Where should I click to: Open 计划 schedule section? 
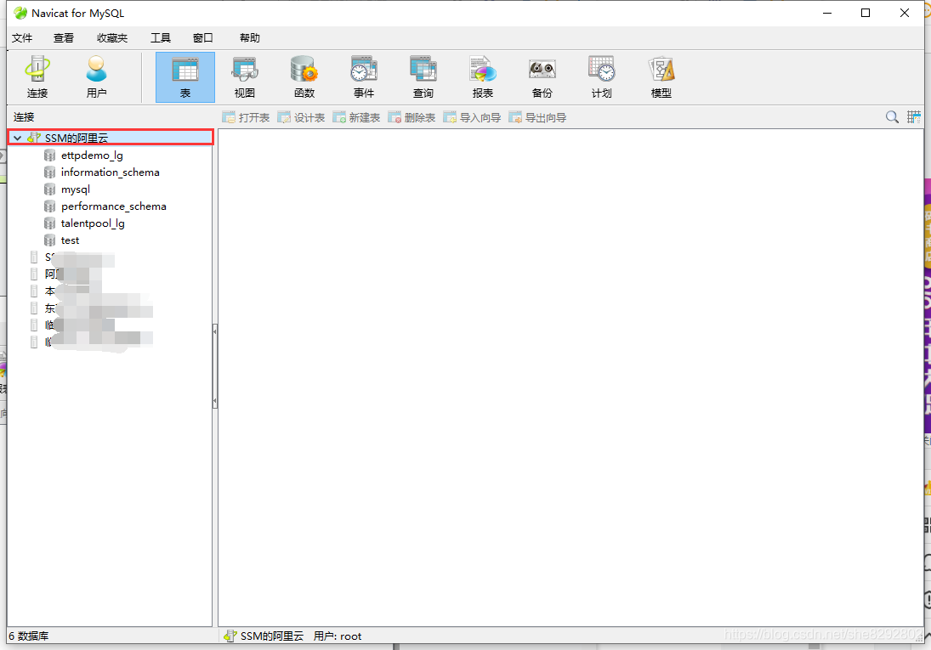click(601, 77)
